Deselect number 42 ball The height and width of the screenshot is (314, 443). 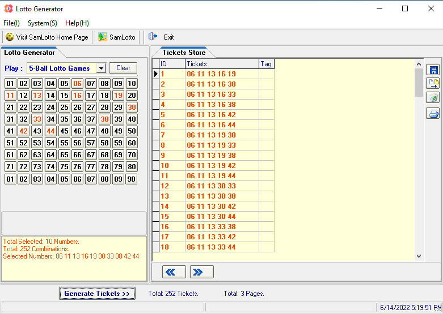tap(23, 131)
